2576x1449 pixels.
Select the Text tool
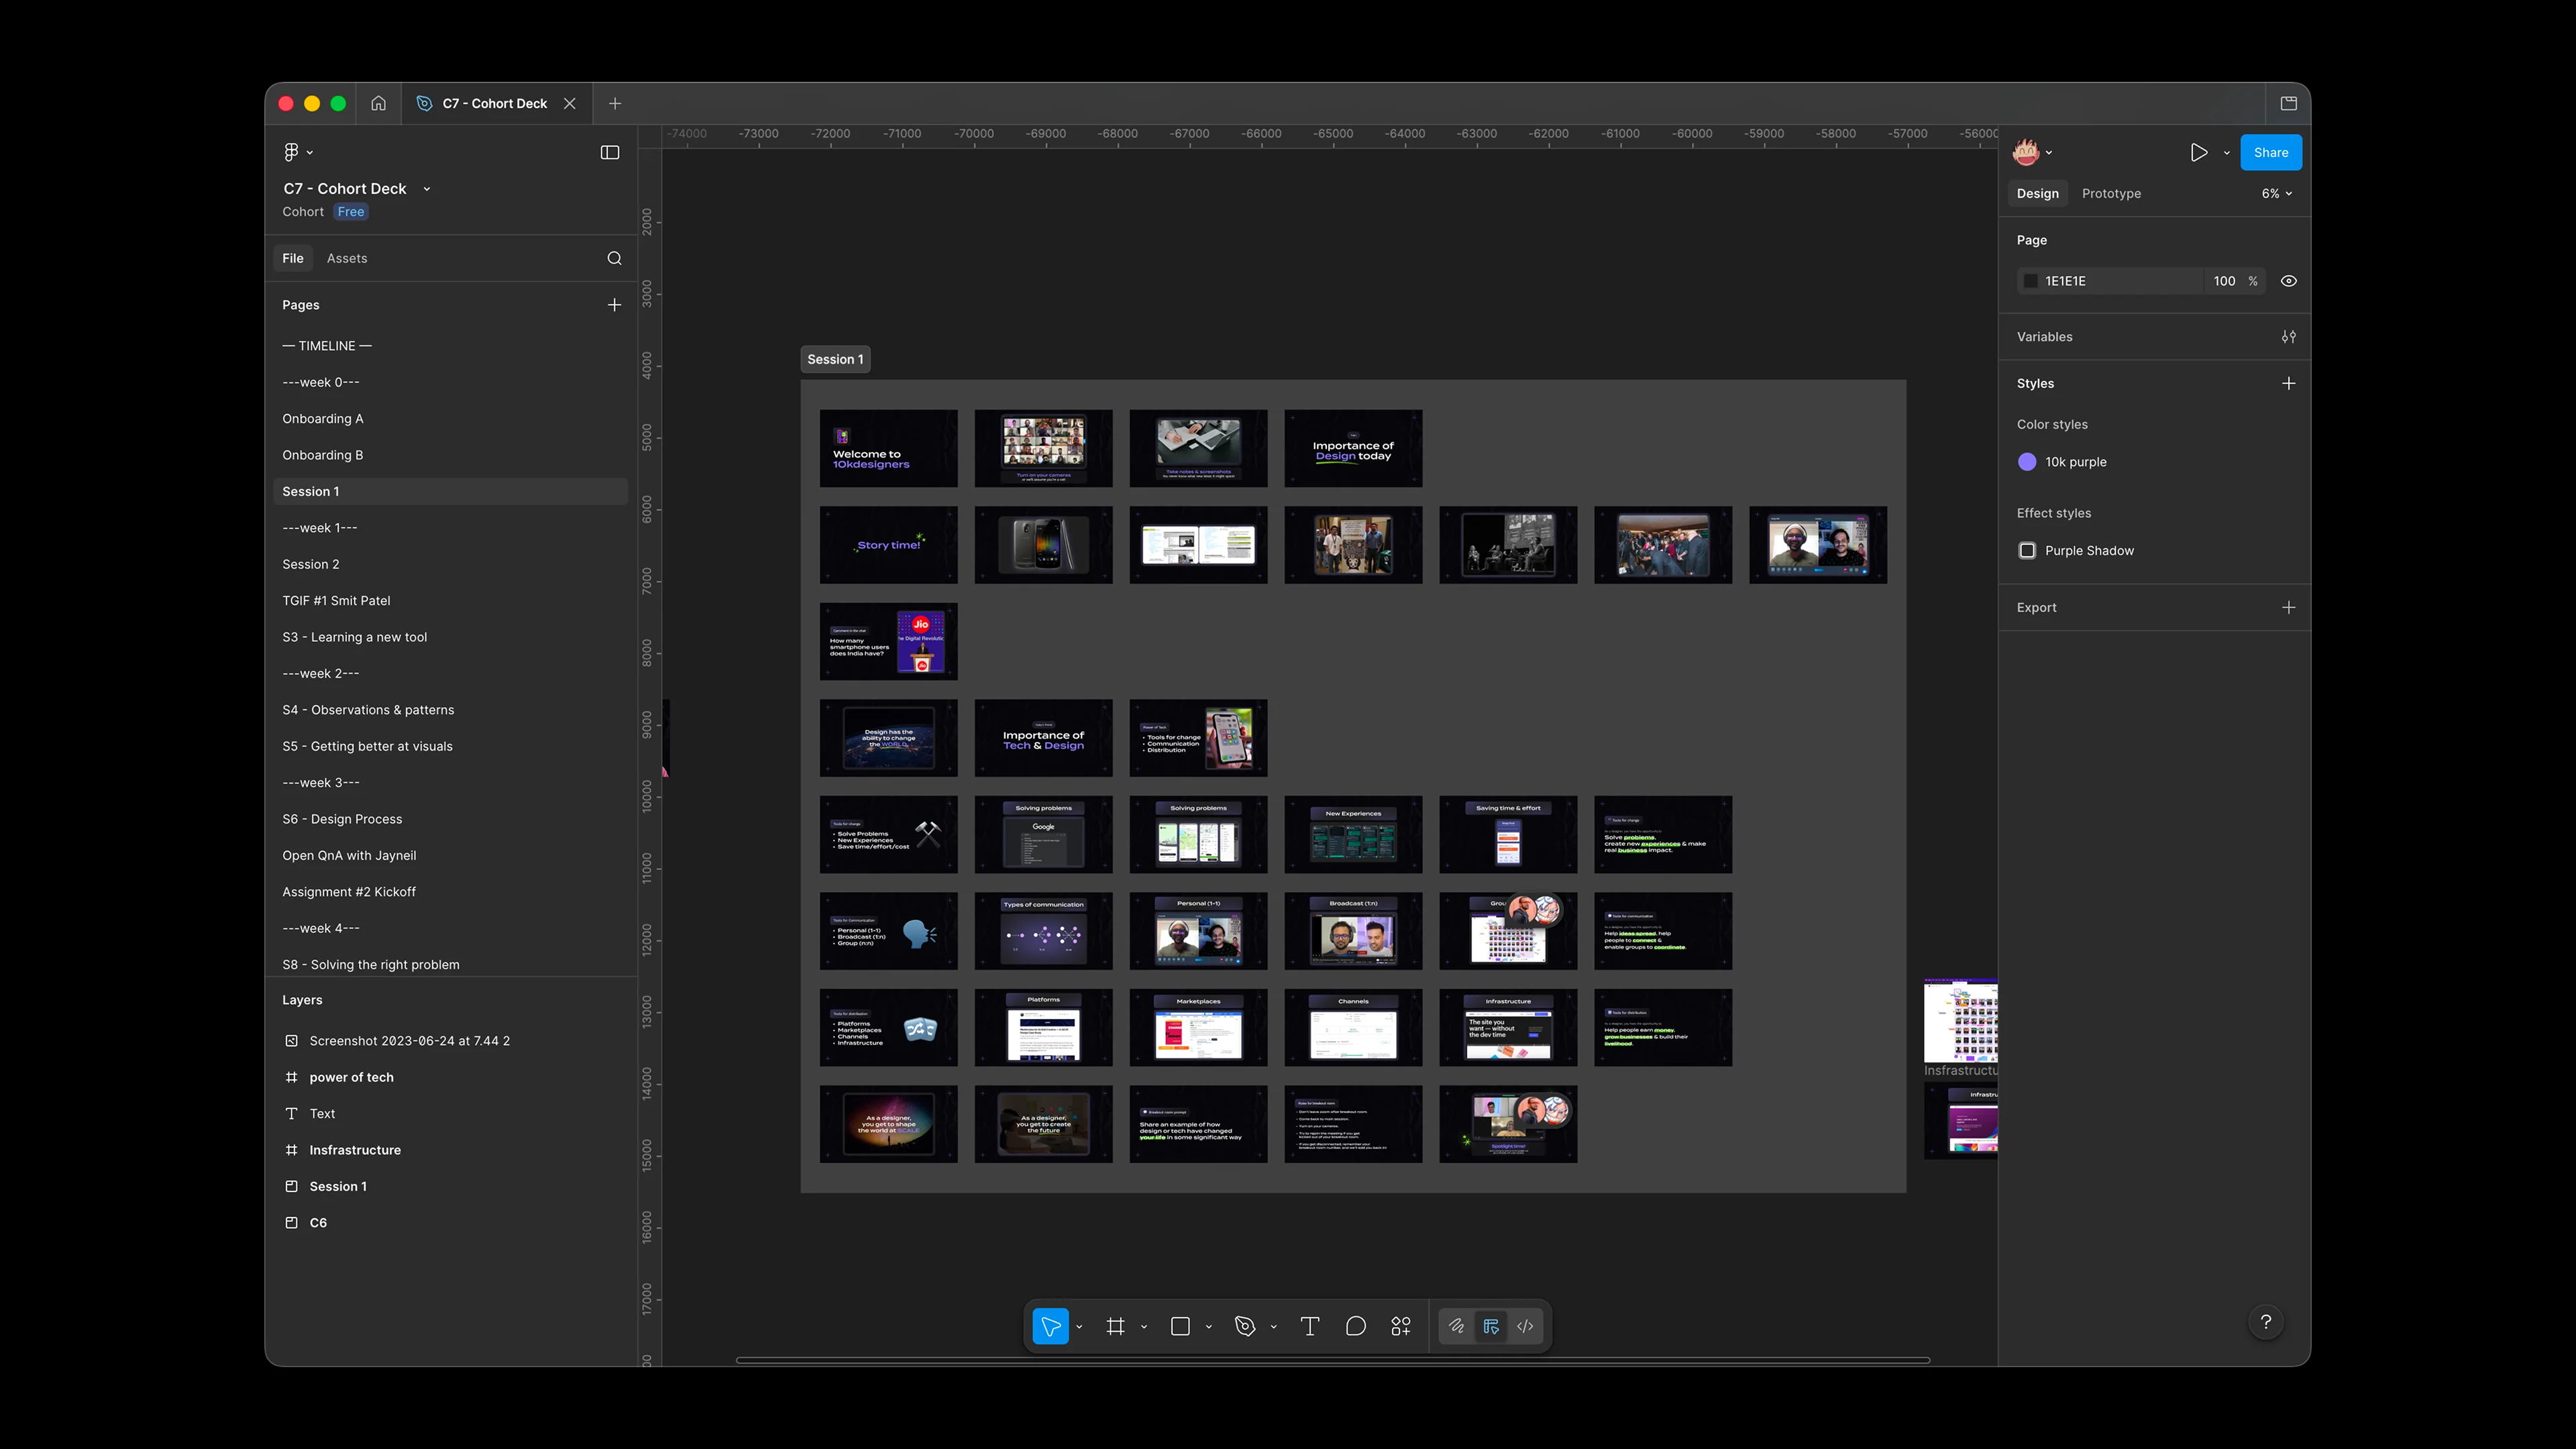point(1309,1326)
